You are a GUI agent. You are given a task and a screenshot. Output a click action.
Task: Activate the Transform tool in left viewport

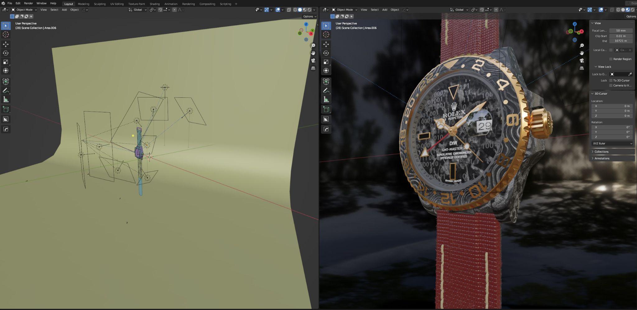(6, 70)
